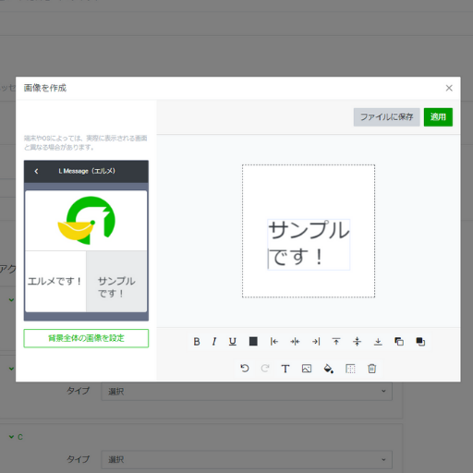Toggle underline text formatting
The width and height of the screenshot is (473, 473).
pyautogui.click(x=233, y=342)
